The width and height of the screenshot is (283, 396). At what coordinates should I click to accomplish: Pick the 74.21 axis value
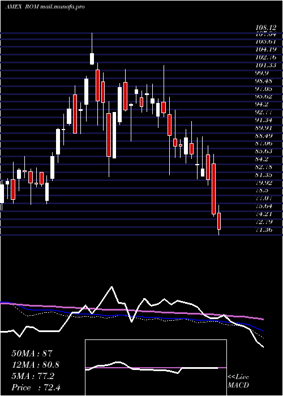[264, 214]
